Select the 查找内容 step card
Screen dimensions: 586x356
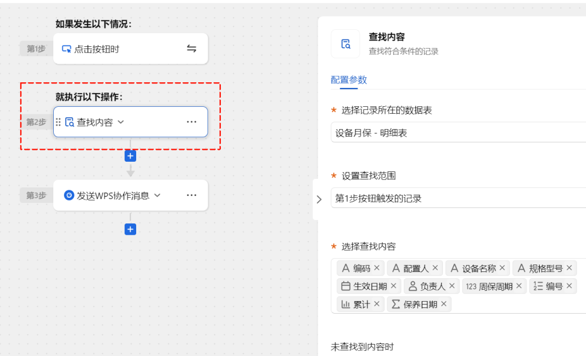(130, 122)
